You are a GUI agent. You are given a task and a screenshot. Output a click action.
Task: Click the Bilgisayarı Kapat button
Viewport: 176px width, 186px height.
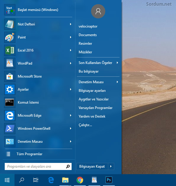[x=92, y=166]
